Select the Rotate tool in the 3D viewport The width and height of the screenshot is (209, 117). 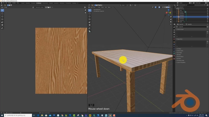[90, 19]
